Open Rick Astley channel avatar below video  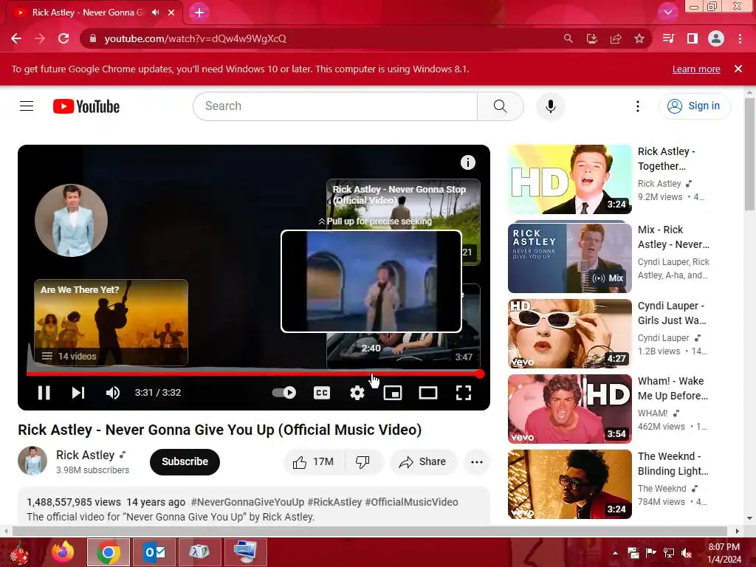(32, 461)
